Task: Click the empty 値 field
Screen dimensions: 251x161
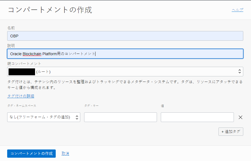Action: pyautogui.click(x=197, y=117)
